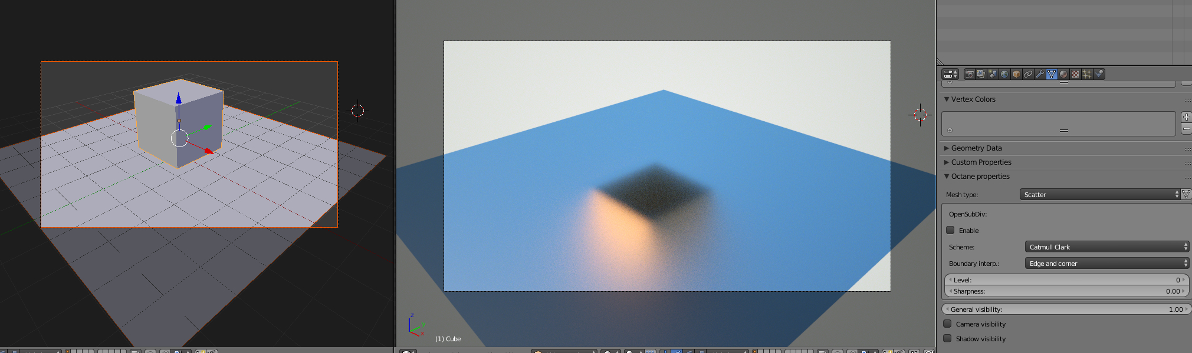Click the green Y-axis manipulator arrow
Screen dimensions: 1192x353
pyautogui.click(x=206, y=127)
